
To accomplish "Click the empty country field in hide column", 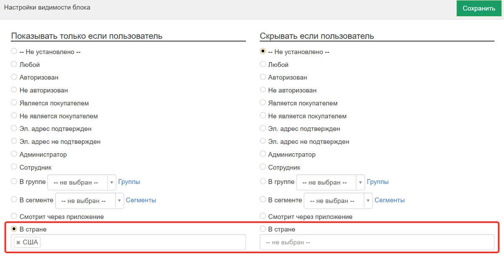I will click(377, 242).
